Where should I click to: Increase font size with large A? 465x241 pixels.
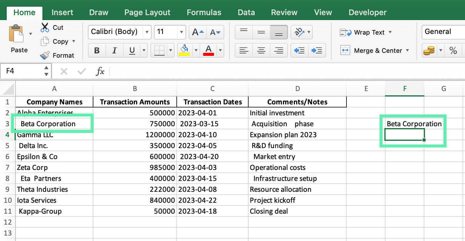coord(198,32)
